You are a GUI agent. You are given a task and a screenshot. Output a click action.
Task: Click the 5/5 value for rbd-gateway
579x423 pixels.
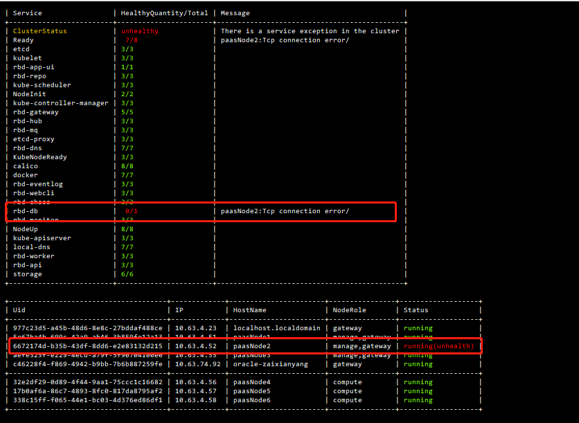[127, 112]
